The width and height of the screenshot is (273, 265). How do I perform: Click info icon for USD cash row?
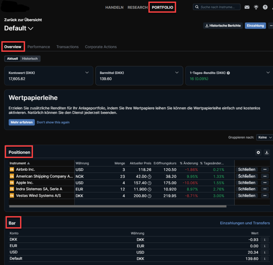tap(264, 252)
